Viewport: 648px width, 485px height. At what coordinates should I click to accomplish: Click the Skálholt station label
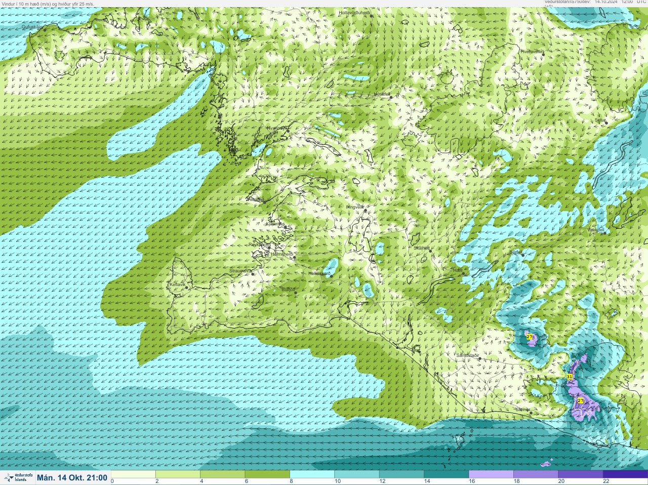point(422,248)
